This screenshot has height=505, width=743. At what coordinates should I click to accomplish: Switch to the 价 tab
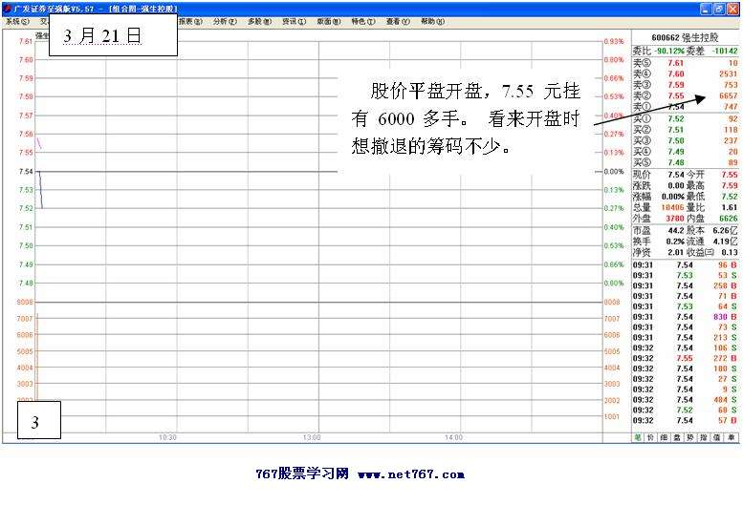coord(651,436)
